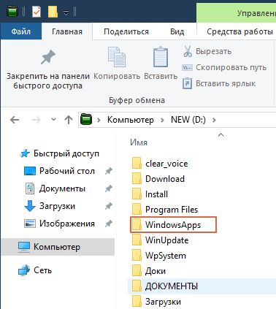Image resolution: width=276 pixels, height=309 pixels.
Task: Open the recent locations dropdown arrow
Action: tap(53, 120)
